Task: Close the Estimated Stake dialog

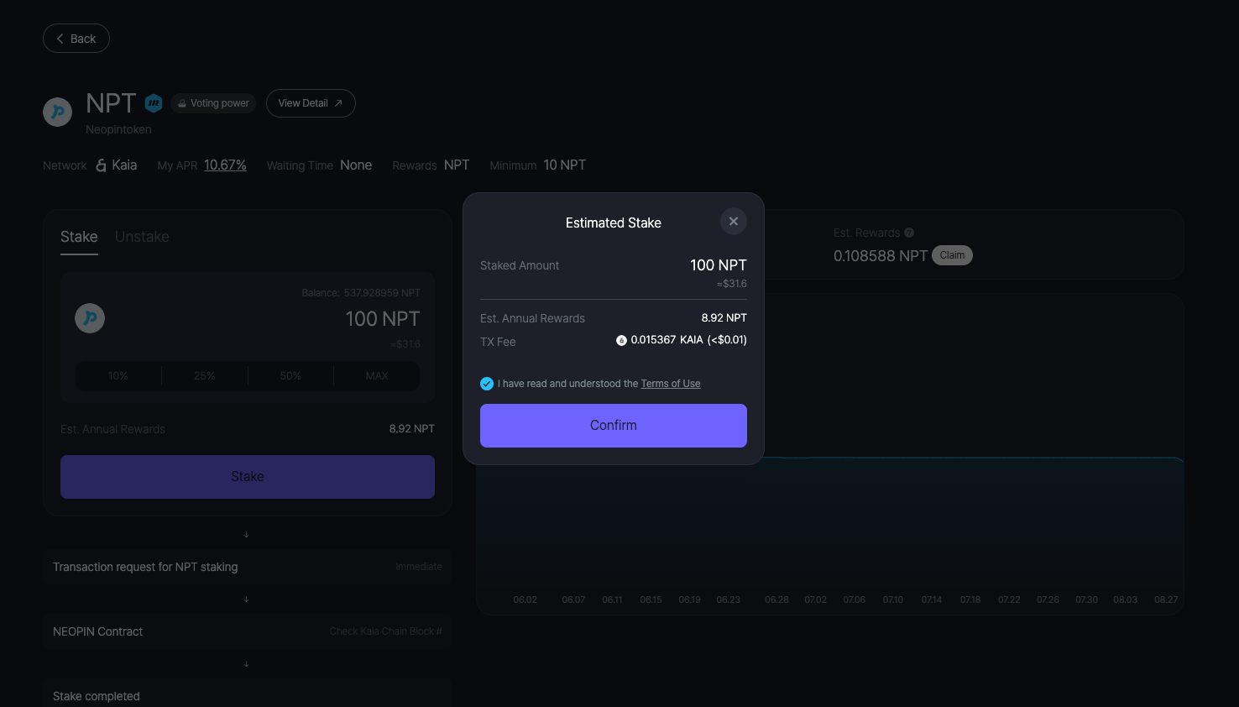Action: 733,222
